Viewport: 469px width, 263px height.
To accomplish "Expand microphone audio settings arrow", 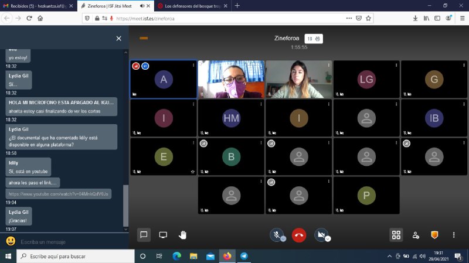I will pyautogui.click(x=283, y=239).
